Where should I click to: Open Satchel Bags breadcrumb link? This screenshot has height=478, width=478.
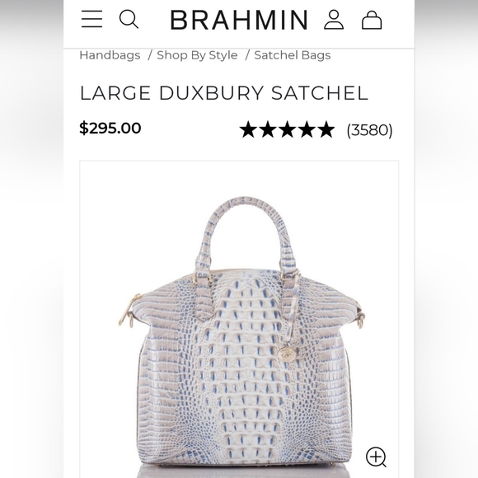coord(293,55)
